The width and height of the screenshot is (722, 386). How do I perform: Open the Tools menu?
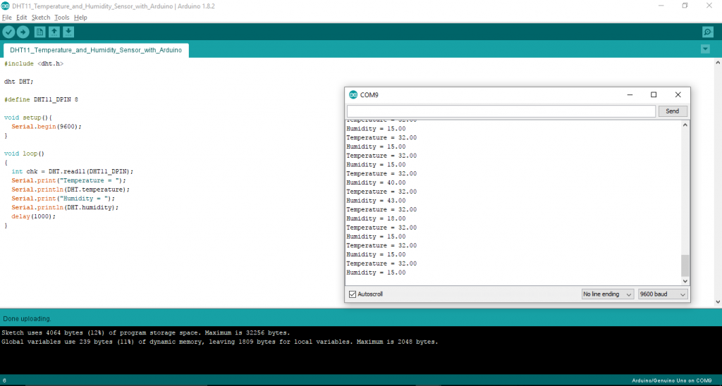coord(62,18)
